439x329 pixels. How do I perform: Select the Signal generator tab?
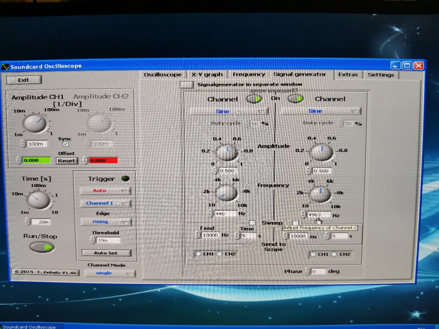300,74
